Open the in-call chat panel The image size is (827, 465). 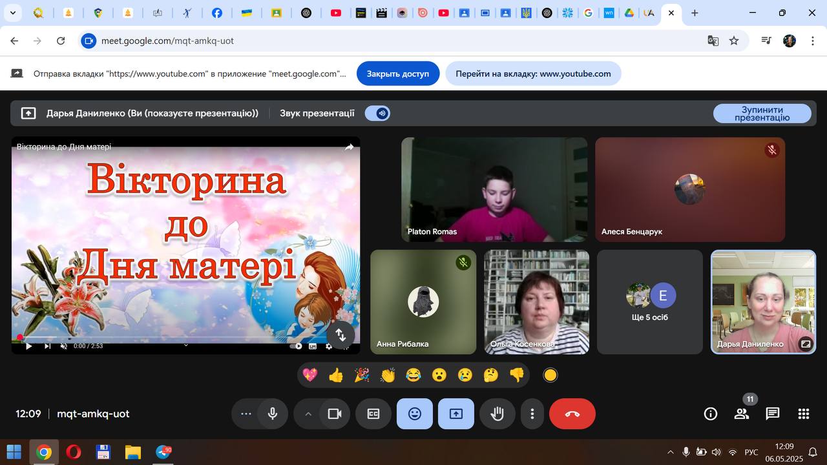point(772,414)
